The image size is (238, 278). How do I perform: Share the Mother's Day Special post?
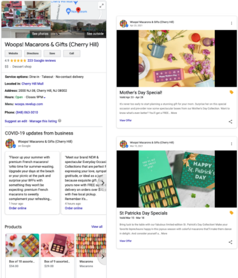230,122
